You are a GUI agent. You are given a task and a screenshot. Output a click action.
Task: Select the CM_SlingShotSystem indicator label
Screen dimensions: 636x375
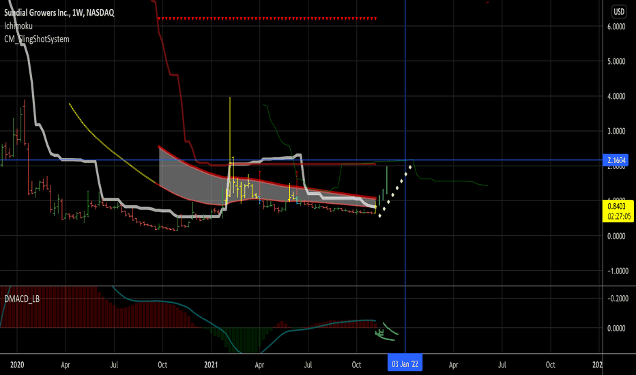(x=36, y=39)
